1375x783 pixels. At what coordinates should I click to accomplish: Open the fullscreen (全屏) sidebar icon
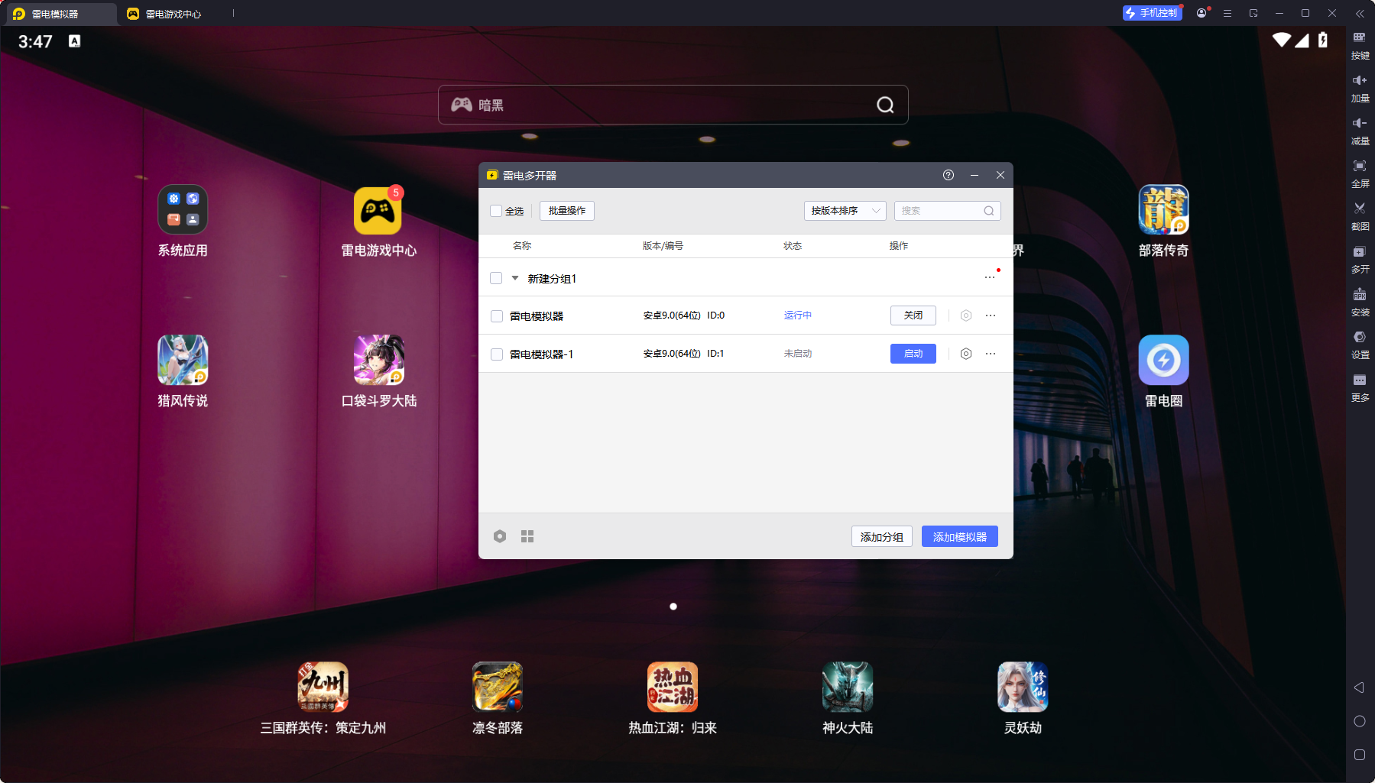[x=1360, y=166]
